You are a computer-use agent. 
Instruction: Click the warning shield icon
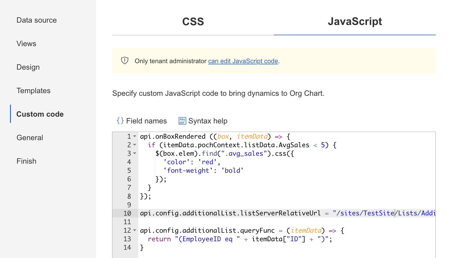click(x=124, y=61)
